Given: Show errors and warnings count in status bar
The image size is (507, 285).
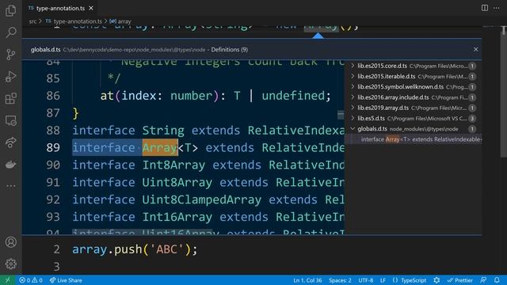Looking at the screenshot, I should pos(31,280).
